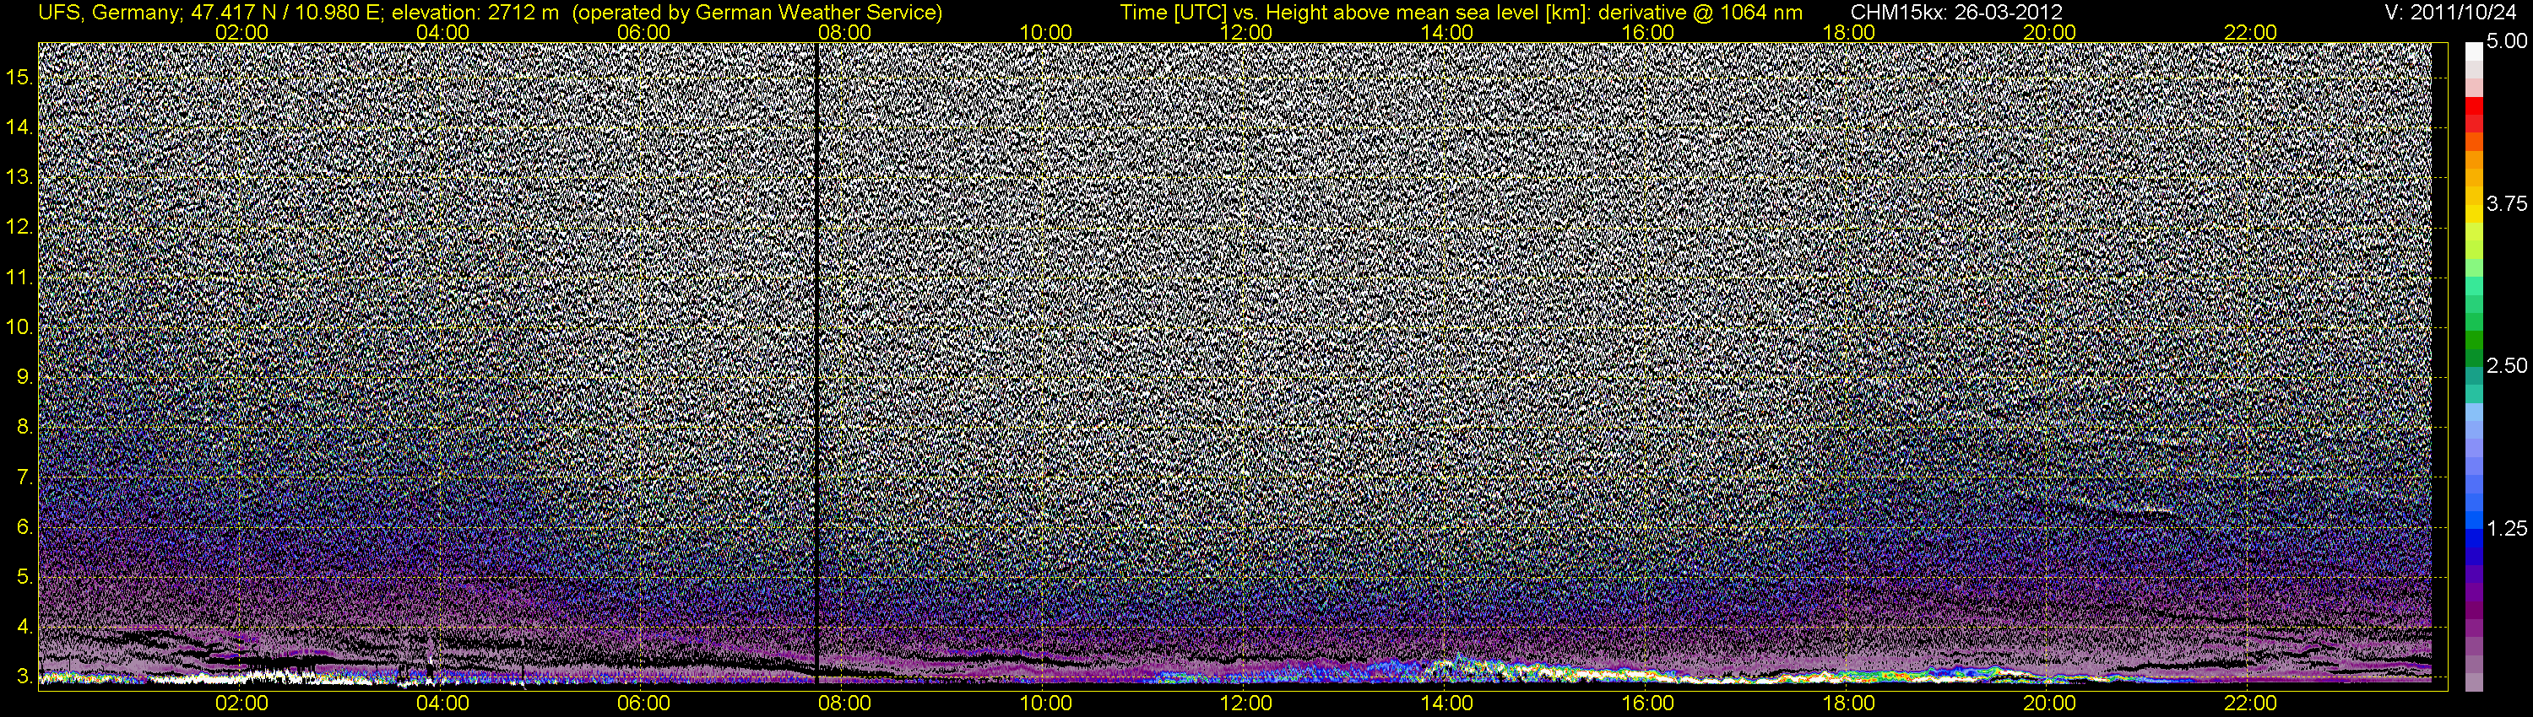Pick the 5 km tick on the height axis
Viewport: 2533px width, 717px height.
tap(25, 576)
